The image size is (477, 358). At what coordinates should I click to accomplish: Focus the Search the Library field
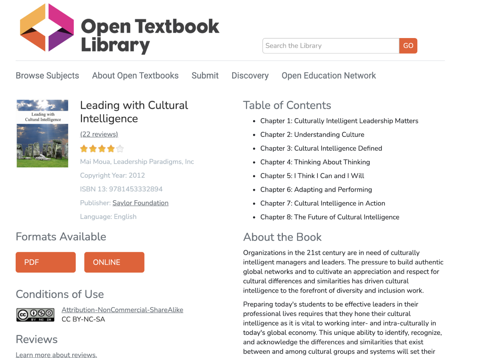click(331, 46)
